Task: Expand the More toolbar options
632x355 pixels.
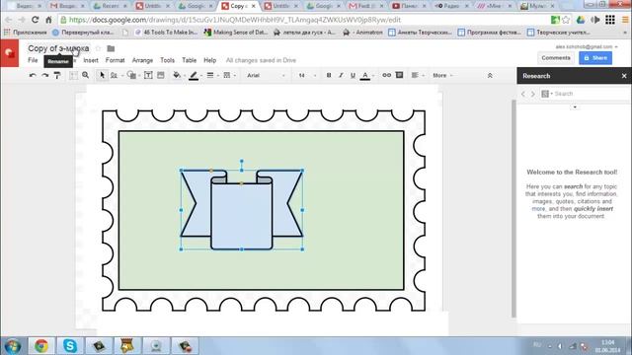Action: [442, 75]
